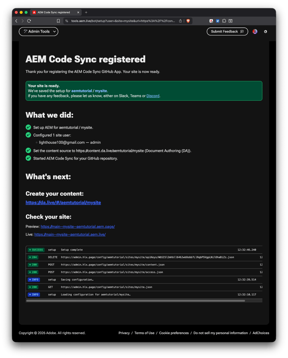Click the log's horizontal scrollbar

tap(136, 301)
